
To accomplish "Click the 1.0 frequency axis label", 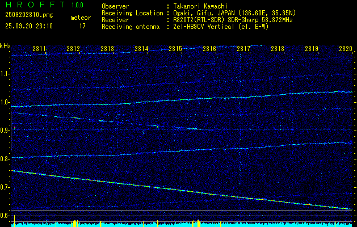I will coord(5,102).
